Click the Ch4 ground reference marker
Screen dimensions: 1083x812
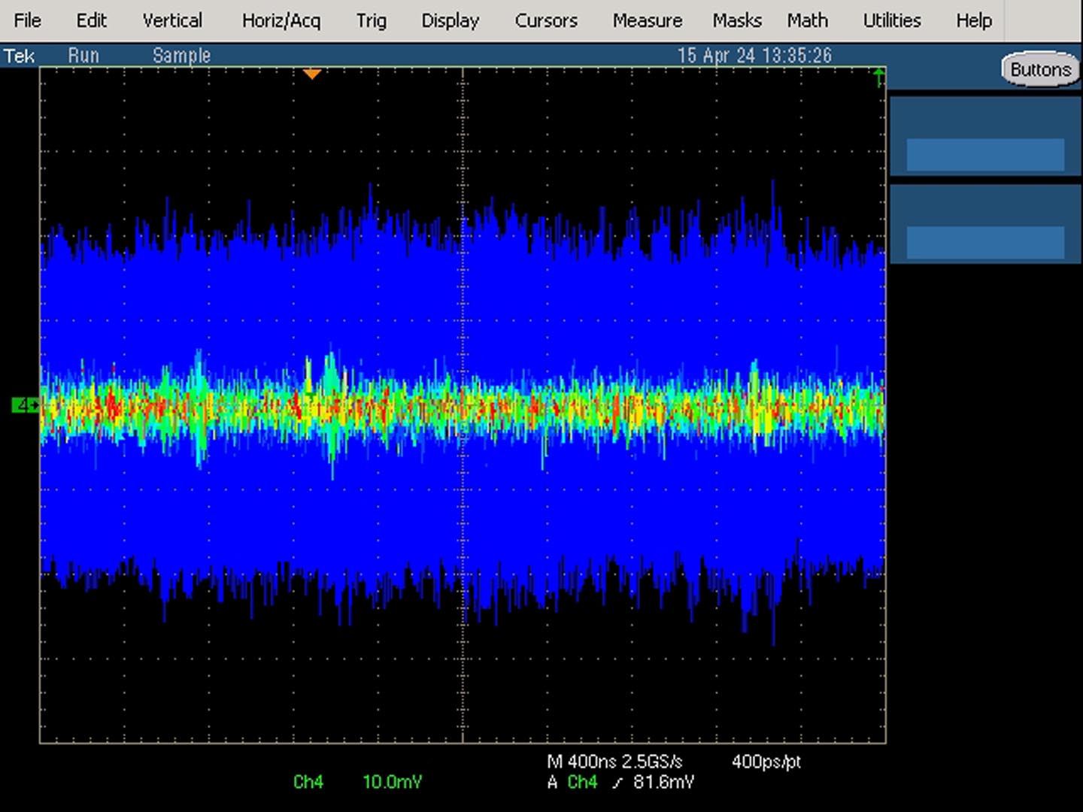pyautogui.click(x=25, y=405)
